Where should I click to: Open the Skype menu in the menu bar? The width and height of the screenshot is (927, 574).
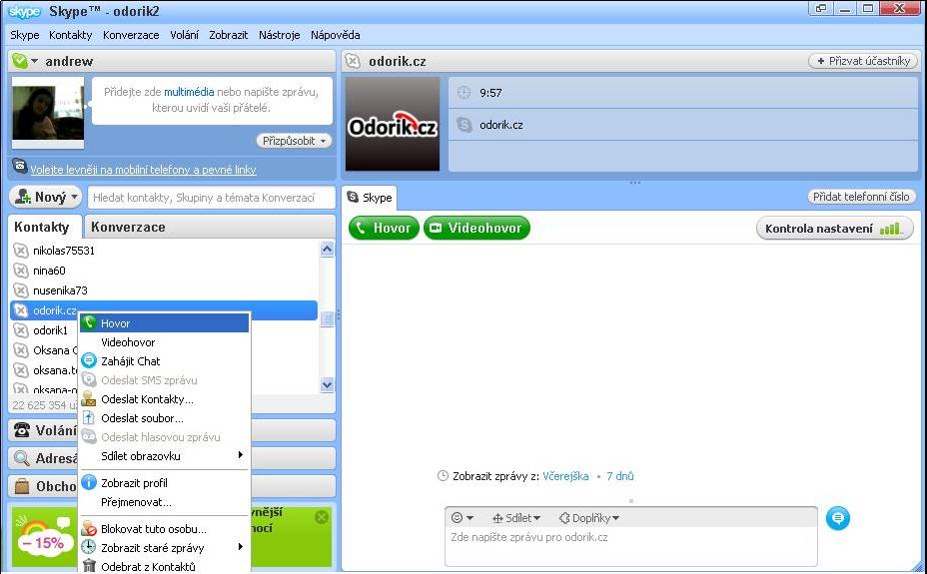(25, 35)
